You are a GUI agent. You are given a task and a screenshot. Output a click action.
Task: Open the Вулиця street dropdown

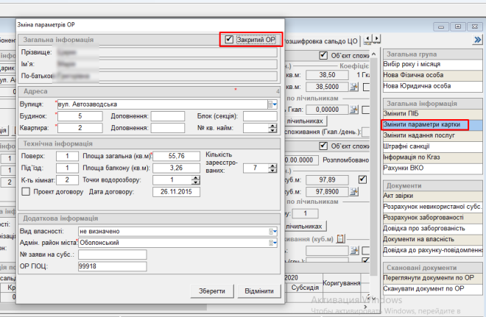coord(272,104)
